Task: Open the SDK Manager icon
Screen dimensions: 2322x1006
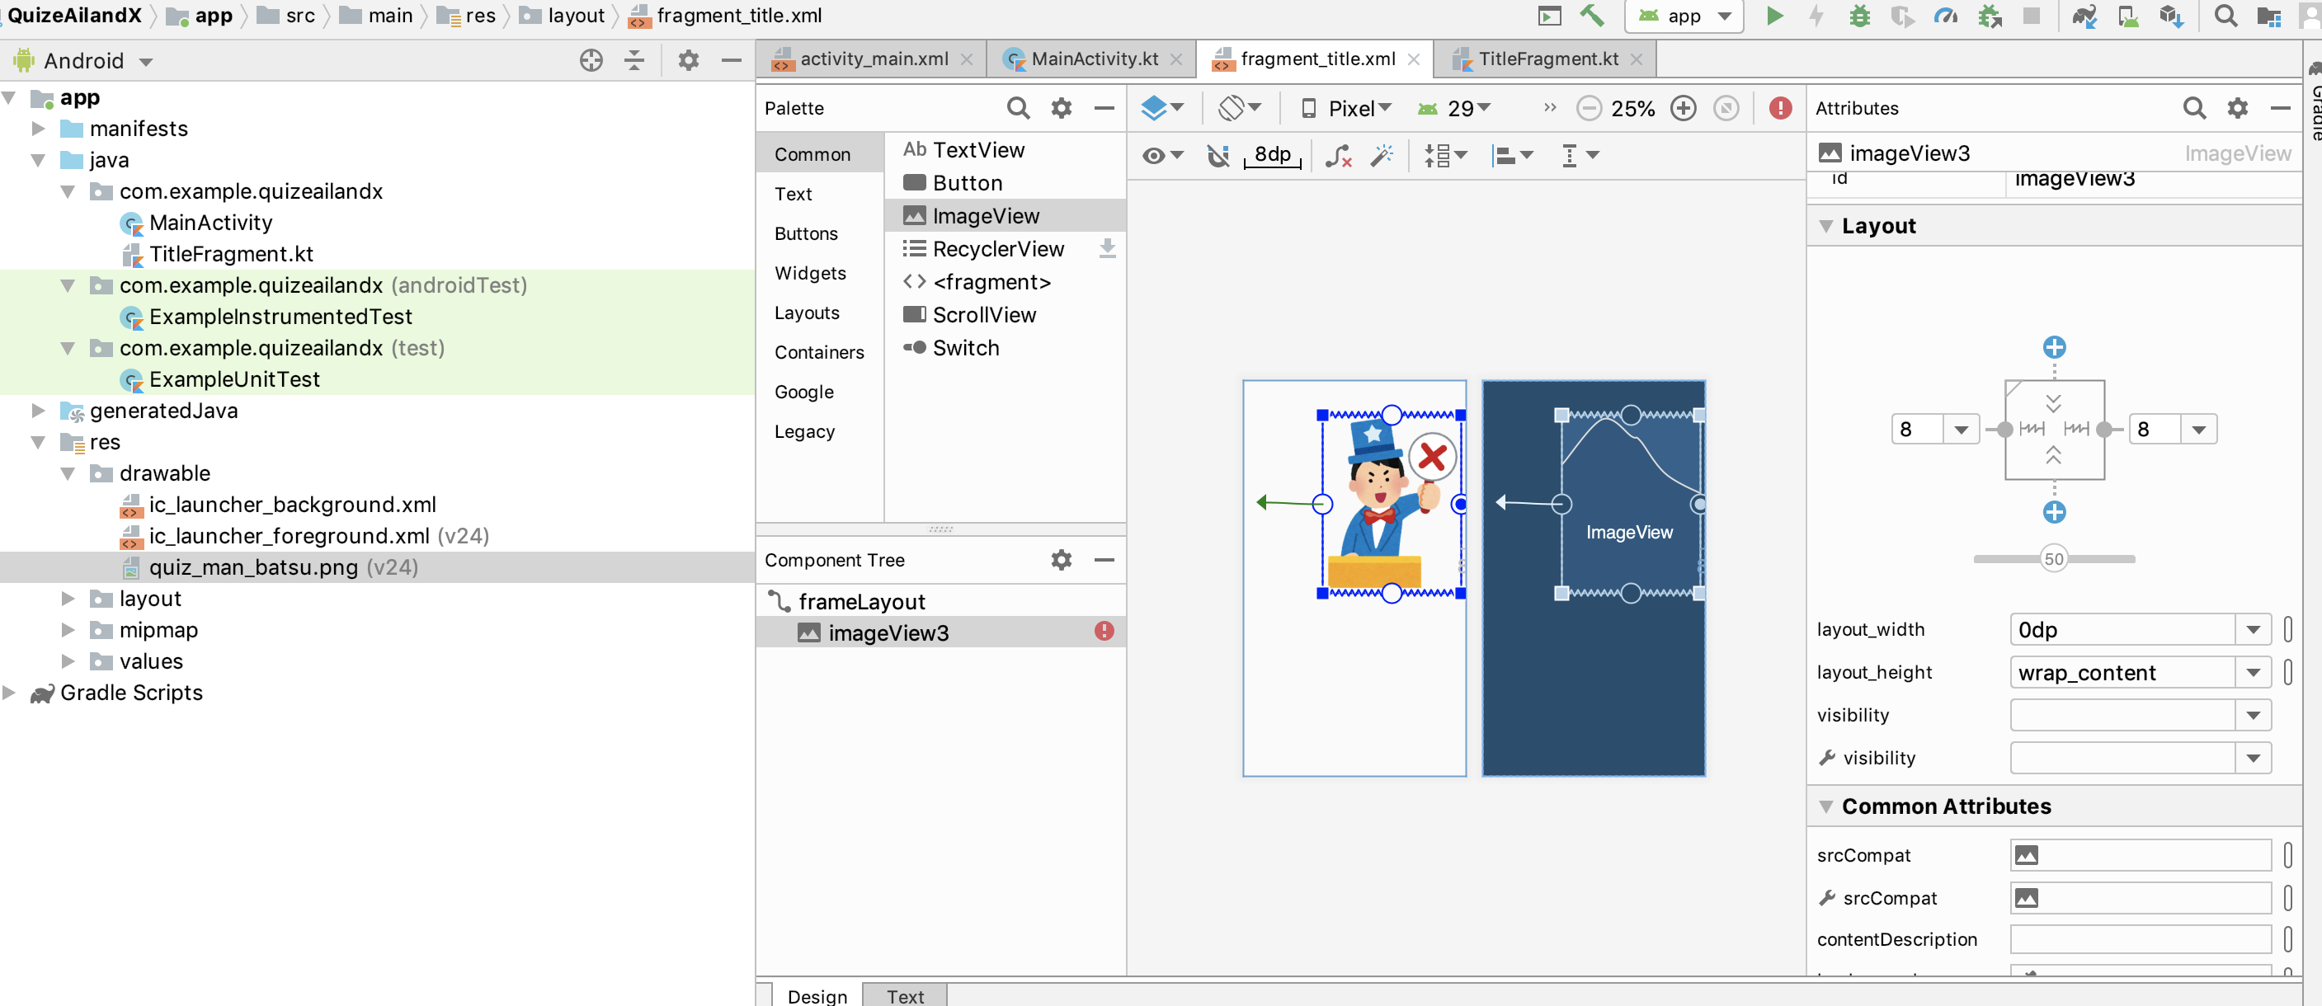Action: coord(2170,16)
